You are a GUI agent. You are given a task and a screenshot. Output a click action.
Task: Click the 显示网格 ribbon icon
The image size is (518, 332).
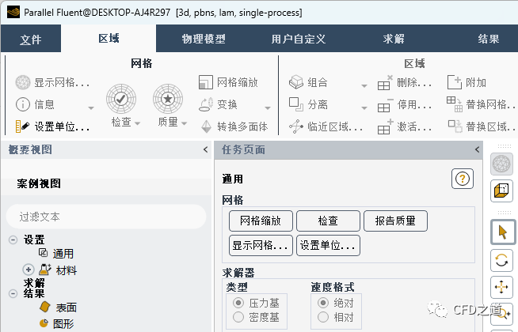point(23,82)
